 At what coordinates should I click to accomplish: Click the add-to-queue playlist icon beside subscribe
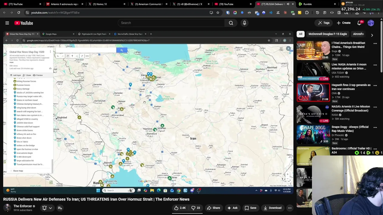pyautogui.click(x=60, y=208)
